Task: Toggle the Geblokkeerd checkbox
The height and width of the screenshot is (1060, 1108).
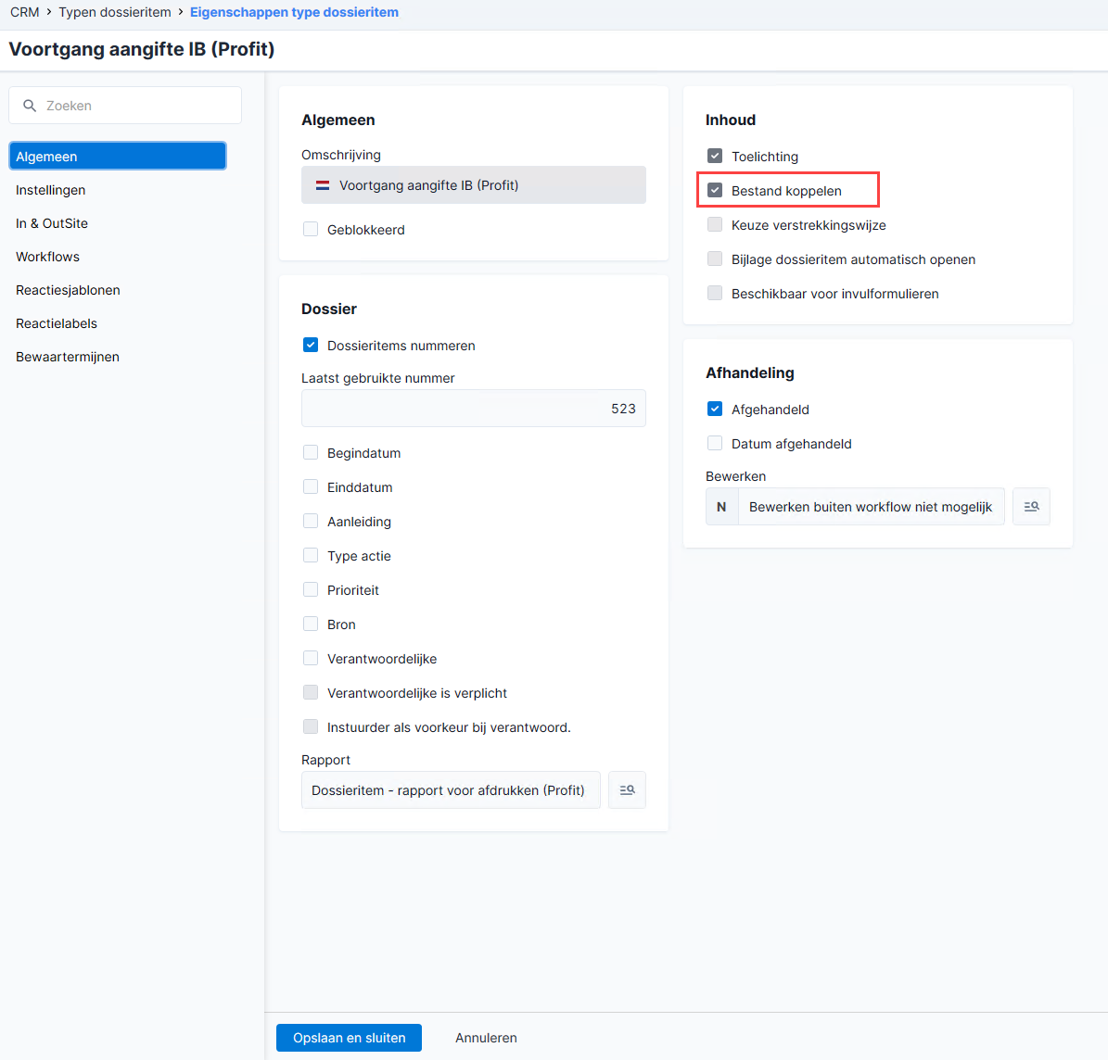Action: 311,230
